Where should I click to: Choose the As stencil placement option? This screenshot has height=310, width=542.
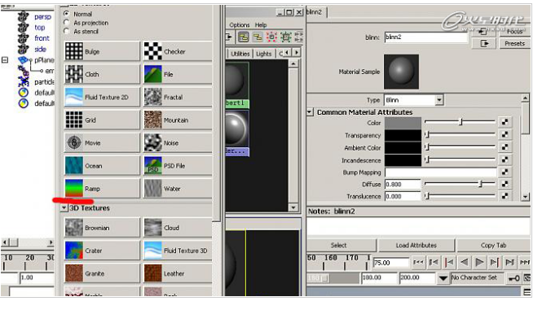pos(66,31)
